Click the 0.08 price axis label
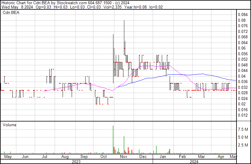The width and height of the screenshot is (251, 164). tap(242, 20)
